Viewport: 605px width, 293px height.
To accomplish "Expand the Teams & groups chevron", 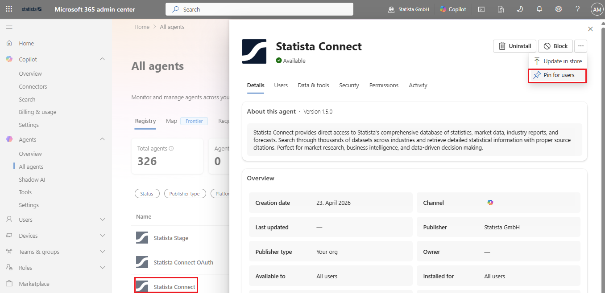I will click(102, 252).
